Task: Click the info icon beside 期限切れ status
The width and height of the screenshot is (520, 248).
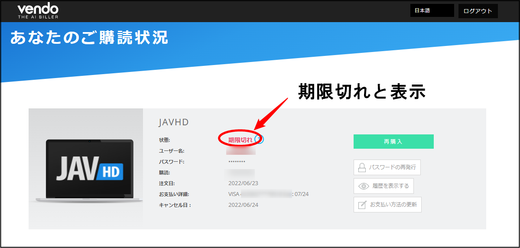Action: [260, 139]
